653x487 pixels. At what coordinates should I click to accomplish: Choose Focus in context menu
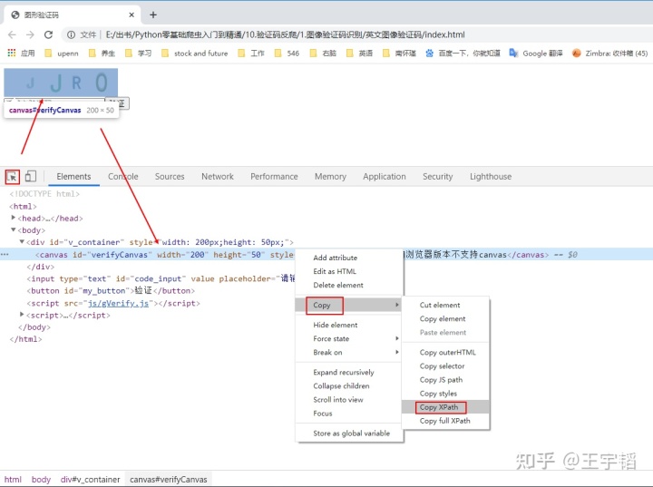tap(323, 414)
